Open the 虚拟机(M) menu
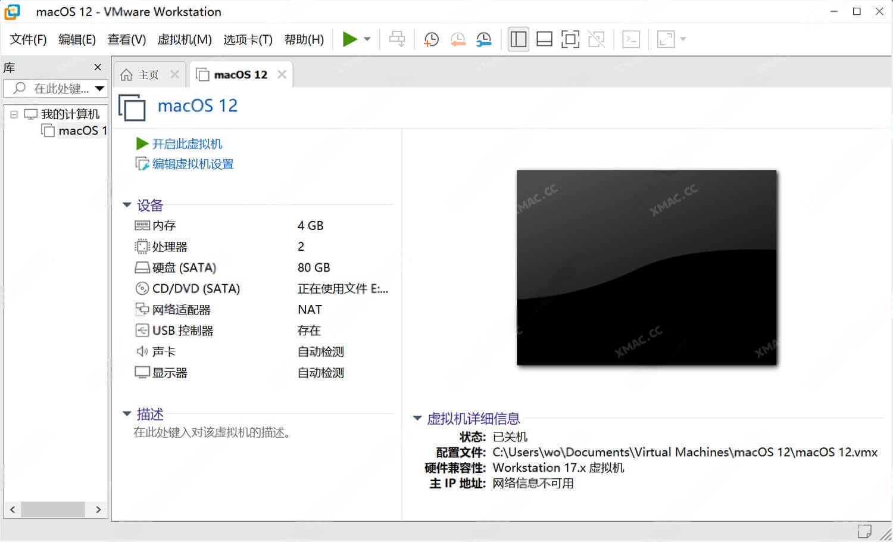This screenshot has width=893, height=542. click(x=185, y=39)
